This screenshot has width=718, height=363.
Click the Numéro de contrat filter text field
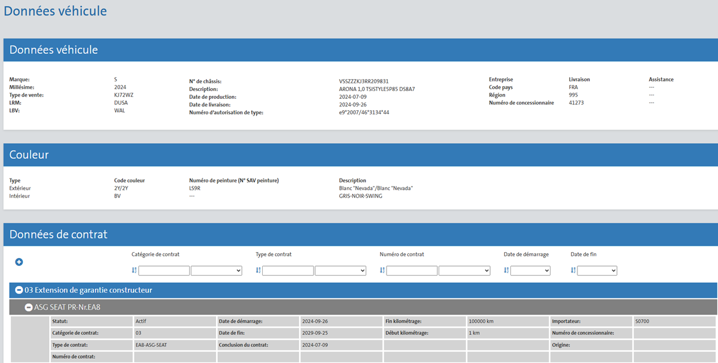pyautogui.click(x=412, y=271)
